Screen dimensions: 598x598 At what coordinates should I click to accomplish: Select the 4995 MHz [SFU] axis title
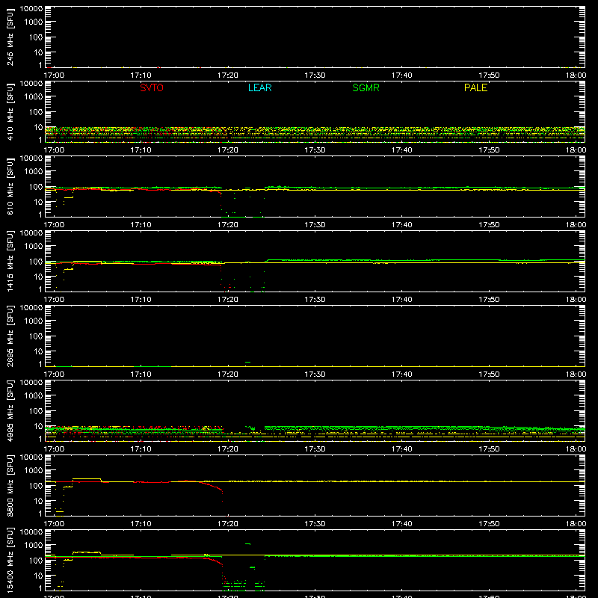click(x=10, y=410)
